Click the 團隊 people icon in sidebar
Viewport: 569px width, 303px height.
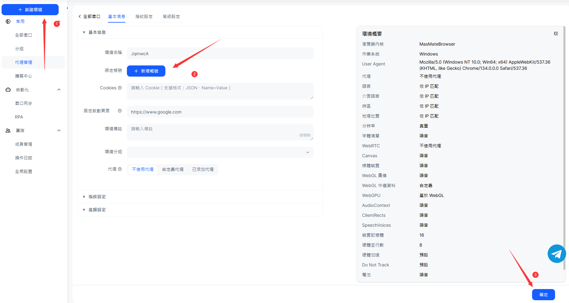(x=8, y=131)
